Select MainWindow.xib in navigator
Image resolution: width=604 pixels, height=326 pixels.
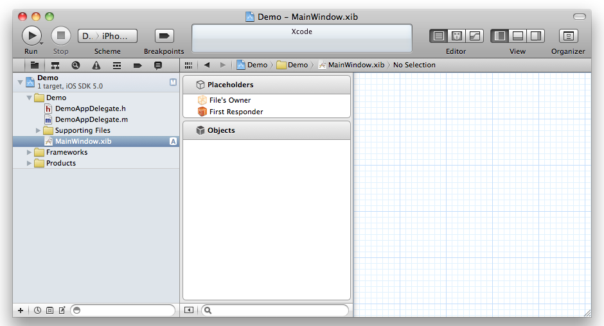(x=96, y=141)
